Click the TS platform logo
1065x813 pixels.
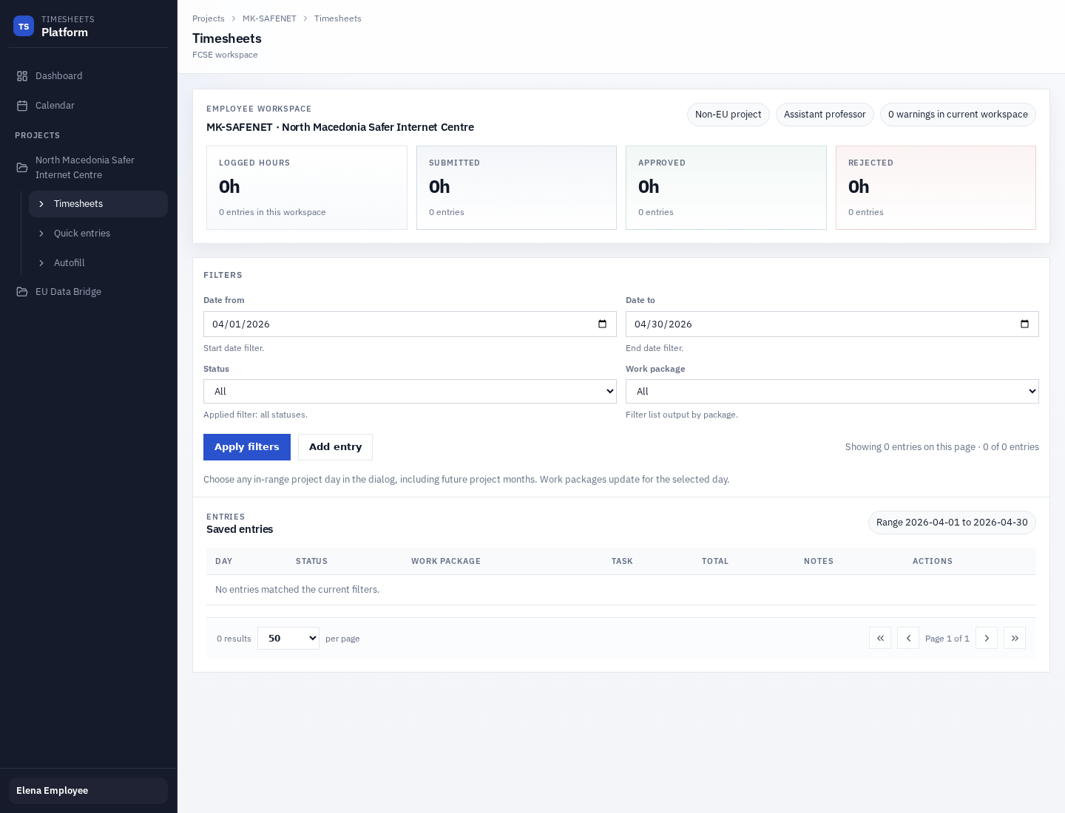pos(24,26)
